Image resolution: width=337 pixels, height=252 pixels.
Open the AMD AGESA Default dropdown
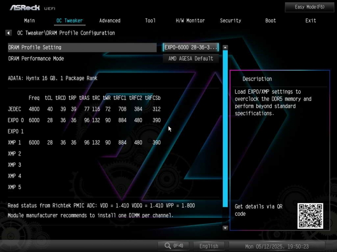[x=190, y=59]
